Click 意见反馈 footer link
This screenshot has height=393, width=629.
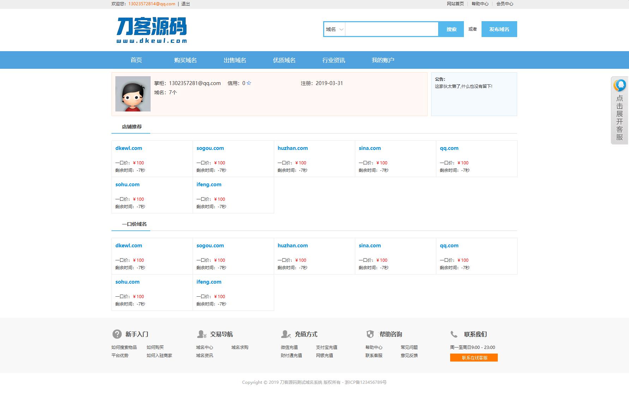click(409, 356)
